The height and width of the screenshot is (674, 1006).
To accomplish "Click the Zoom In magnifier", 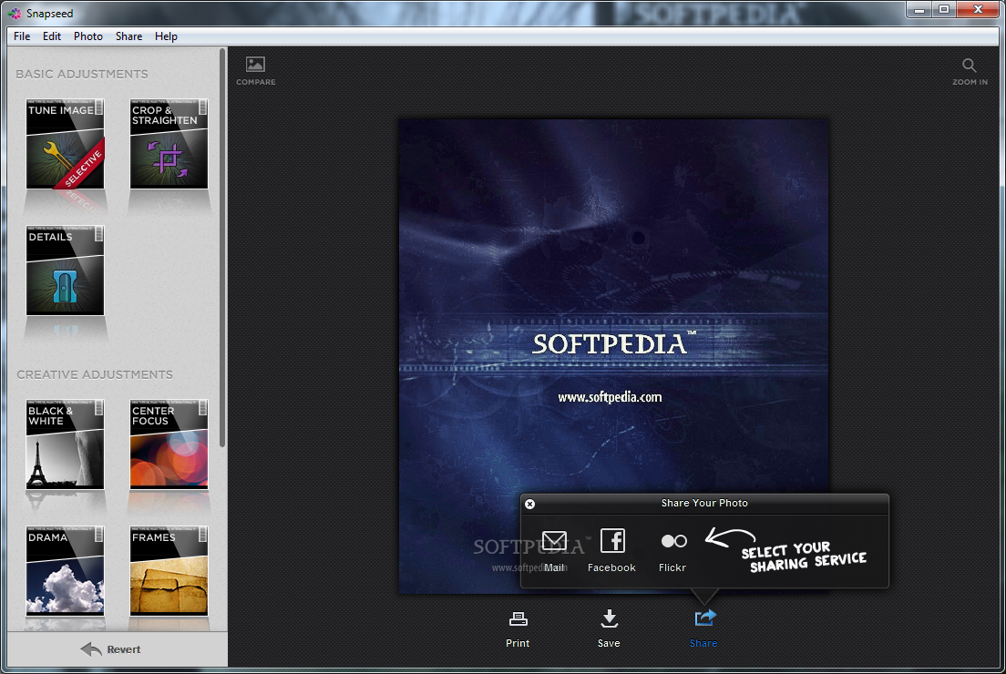I will 970,66.
